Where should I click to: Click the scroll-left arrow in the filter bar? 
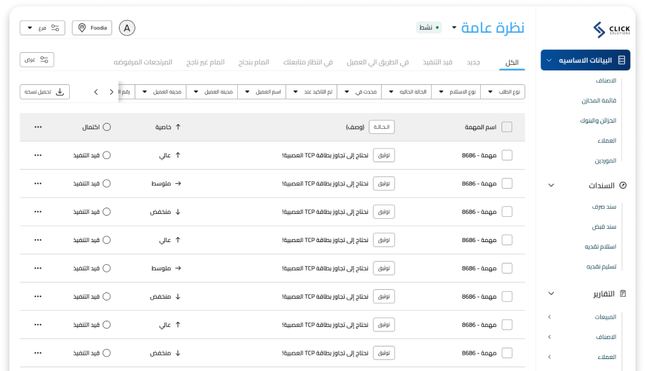pyautogui.click(x=96, y=92)
